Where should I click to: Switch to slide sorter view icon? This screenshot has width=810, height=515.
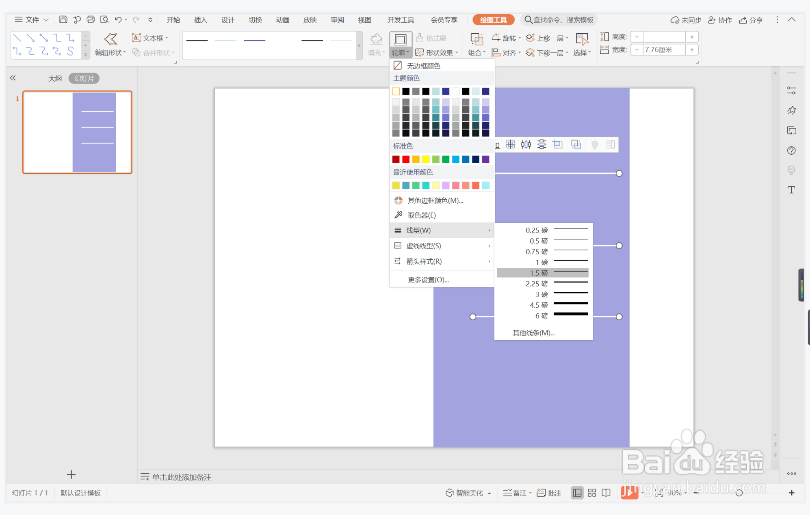tap(592, 493)
